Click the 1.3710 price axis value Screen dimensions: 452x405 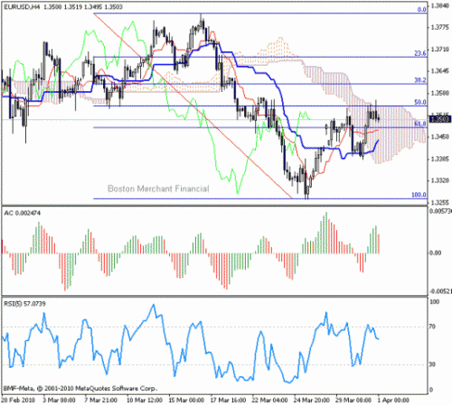(x=440, y=49)
